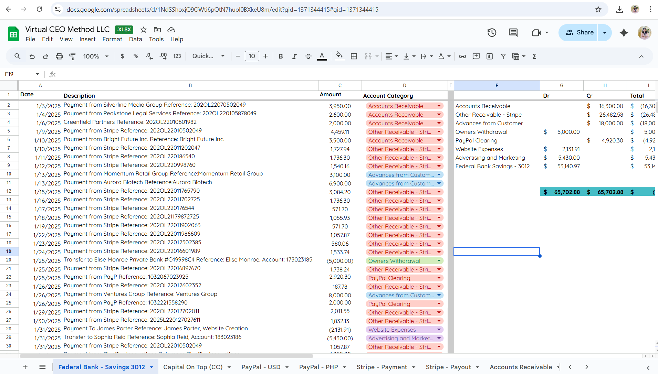
Task: Increase decimal places
Action: click(x=163, y=56)
